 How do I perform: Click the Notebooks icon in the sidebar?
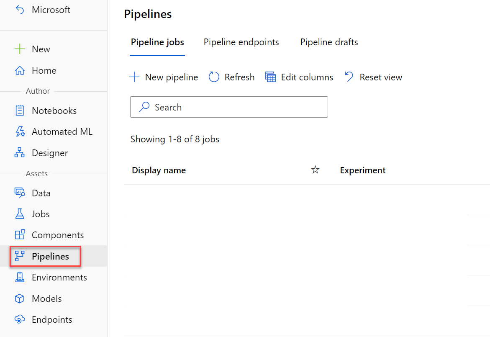20,111
